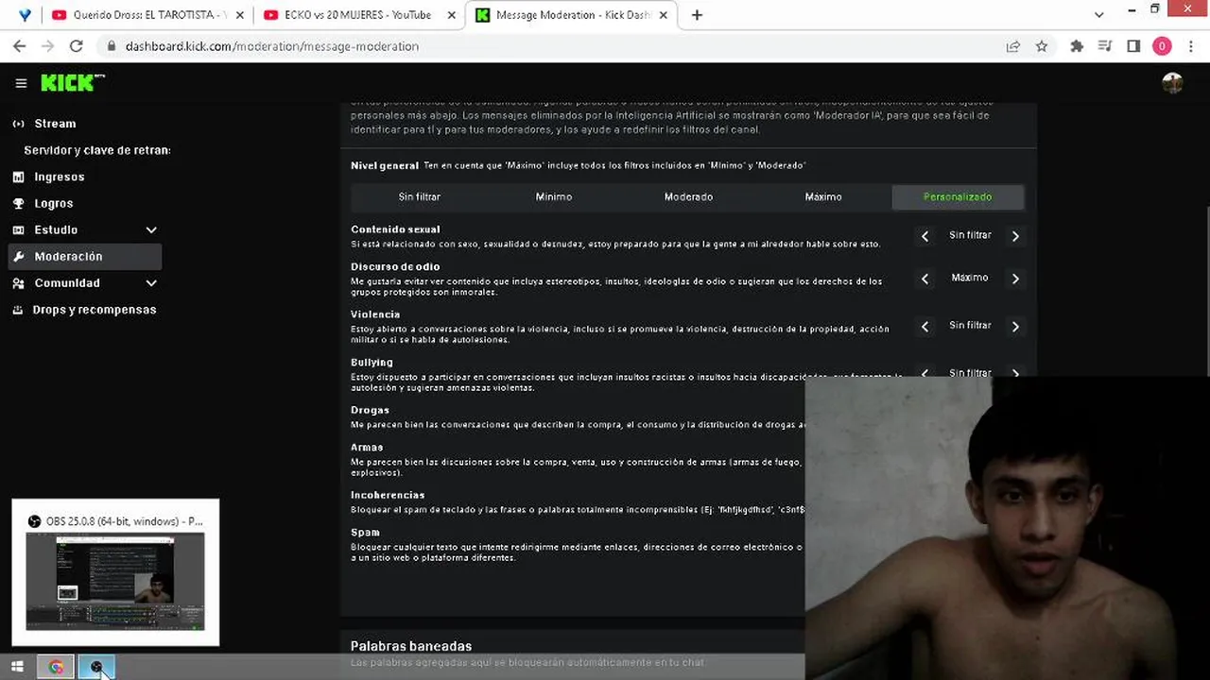Decrease Contenido sexual filter with left arrow
The height and width of the screenshot is (680, 1210).
[925, 236]
